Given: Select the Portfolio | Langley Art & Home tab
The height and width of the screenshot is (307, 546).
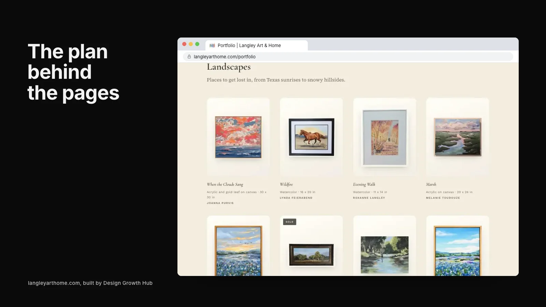Looking at the screenshot, I should pyautogui.click(x=257, y=45).
